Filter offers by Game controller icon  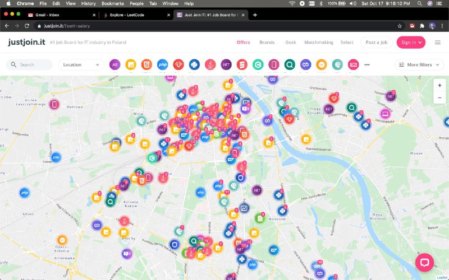353,64
